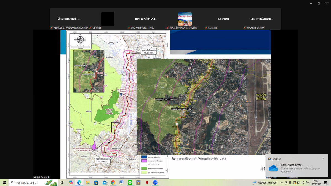The image size is (331, 186).
Task: Open Google Chrome from the taskbar
Action: point(113,182)
